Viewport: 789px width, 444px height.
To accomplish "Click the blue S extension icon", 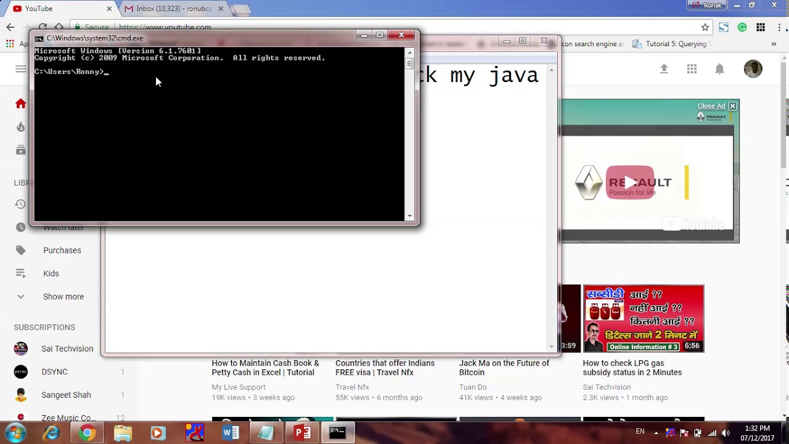I will [x=724, y=27].
